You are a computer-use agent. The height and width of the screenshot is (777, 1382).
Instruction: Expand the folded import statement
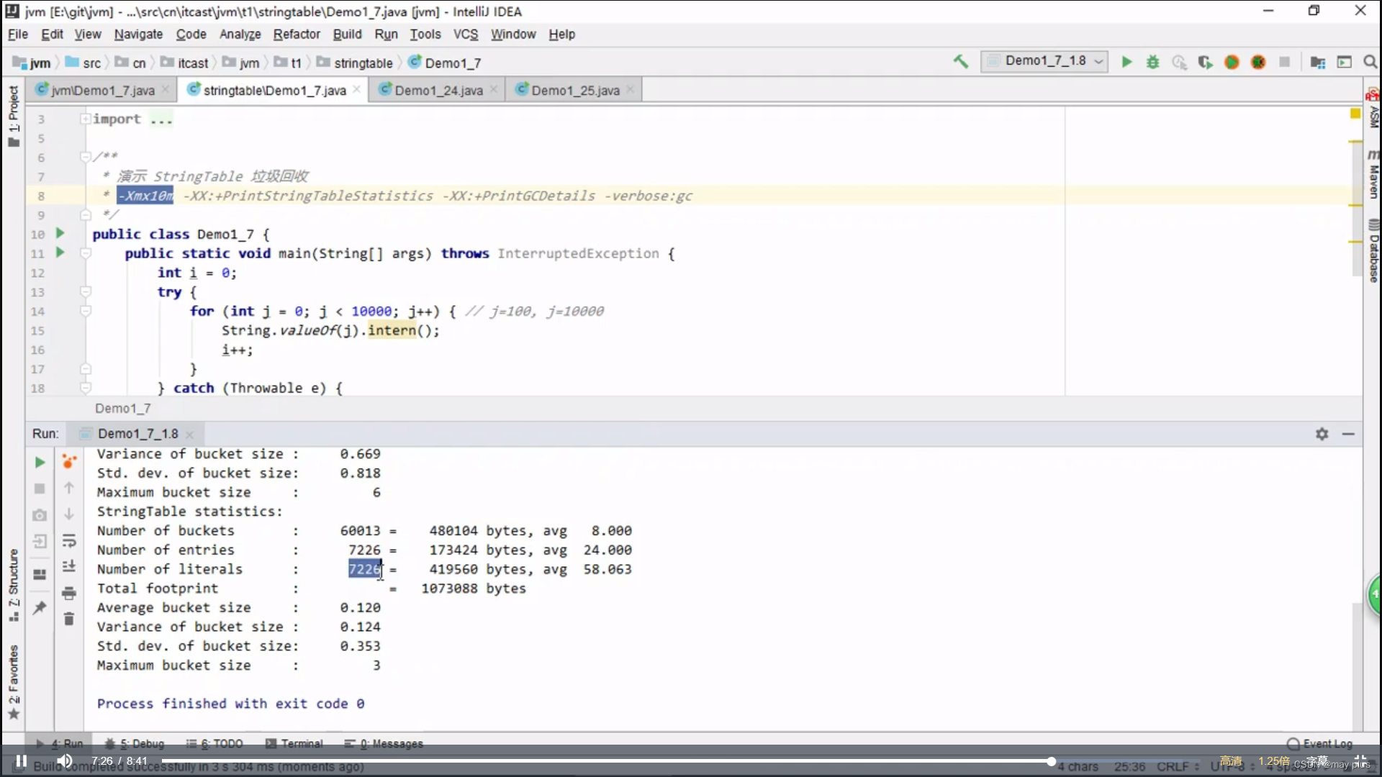pos(86,119)
